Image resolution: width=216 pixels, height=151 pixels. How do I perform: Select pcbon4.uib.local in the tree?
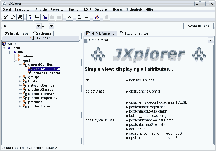(x=46, y=73)
